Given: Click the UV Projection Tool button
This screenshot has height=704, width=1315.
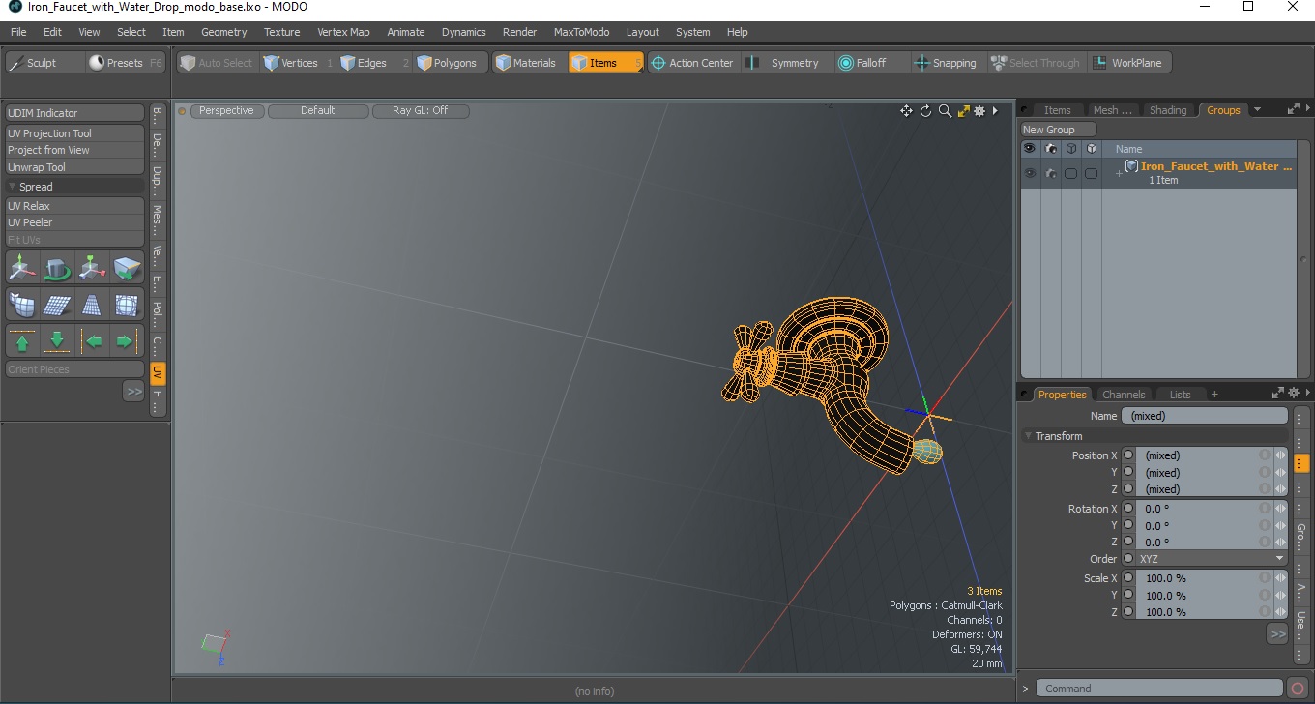Looking at the screenshot, I should tap(74, 133).
